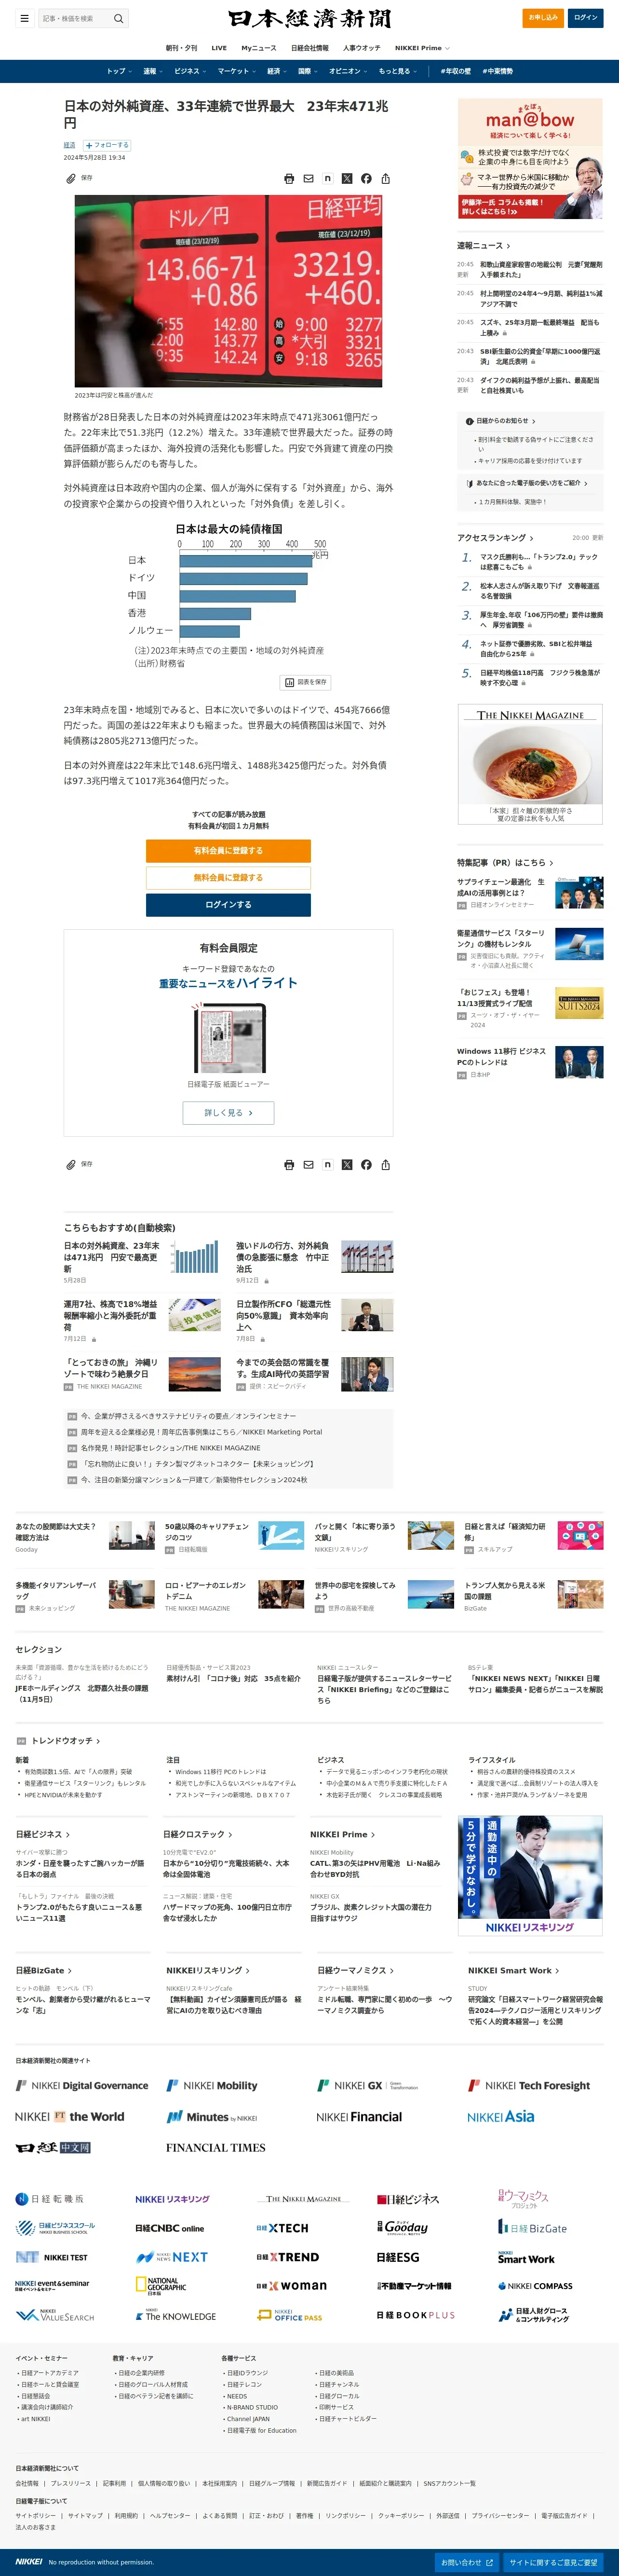Click the ログイン button in the header
The width and height of the screenshot is (619, 2576).
(x=586, y=17)
